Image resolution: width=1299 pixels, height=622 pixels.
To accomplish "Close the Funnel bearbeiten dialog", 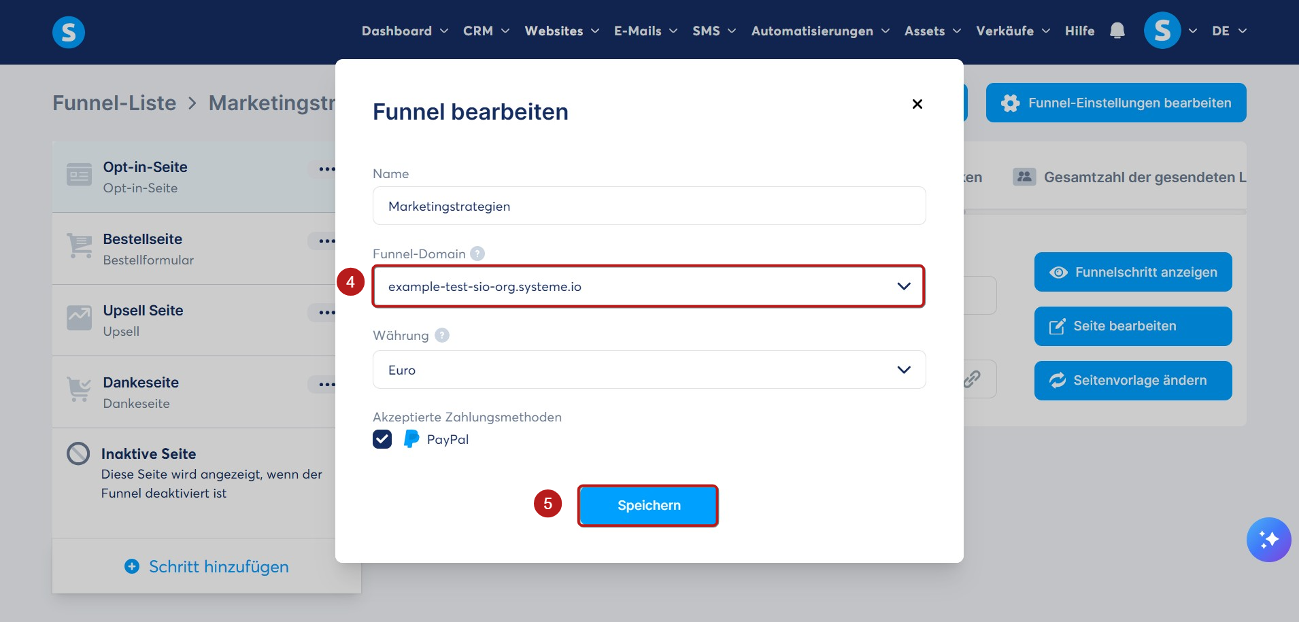I will [x=917, y=104].
